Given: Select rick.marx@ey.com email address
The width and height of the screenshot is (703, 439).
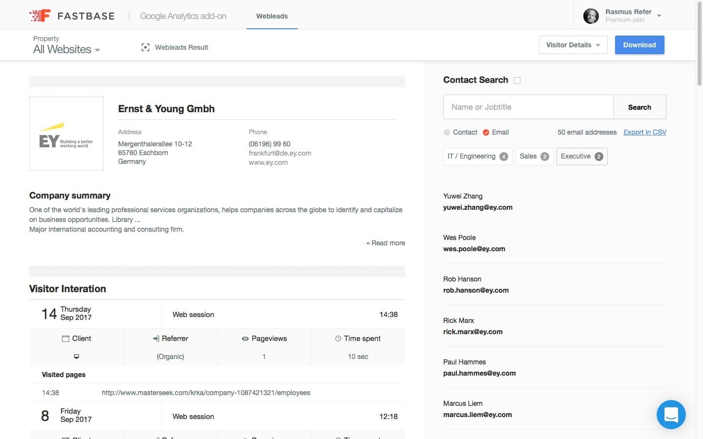Looking at the screenshot, I should pyautogui.click(x=473, y=332).
